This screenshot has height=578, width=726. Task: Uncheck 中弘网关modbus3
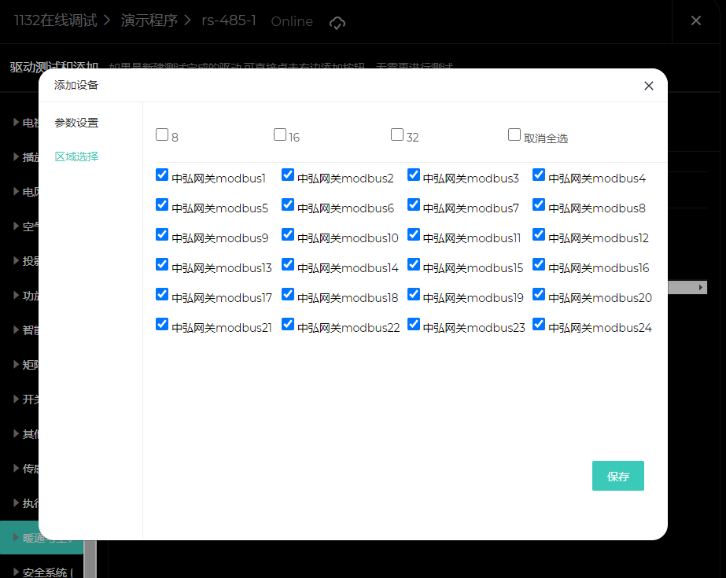414,175
